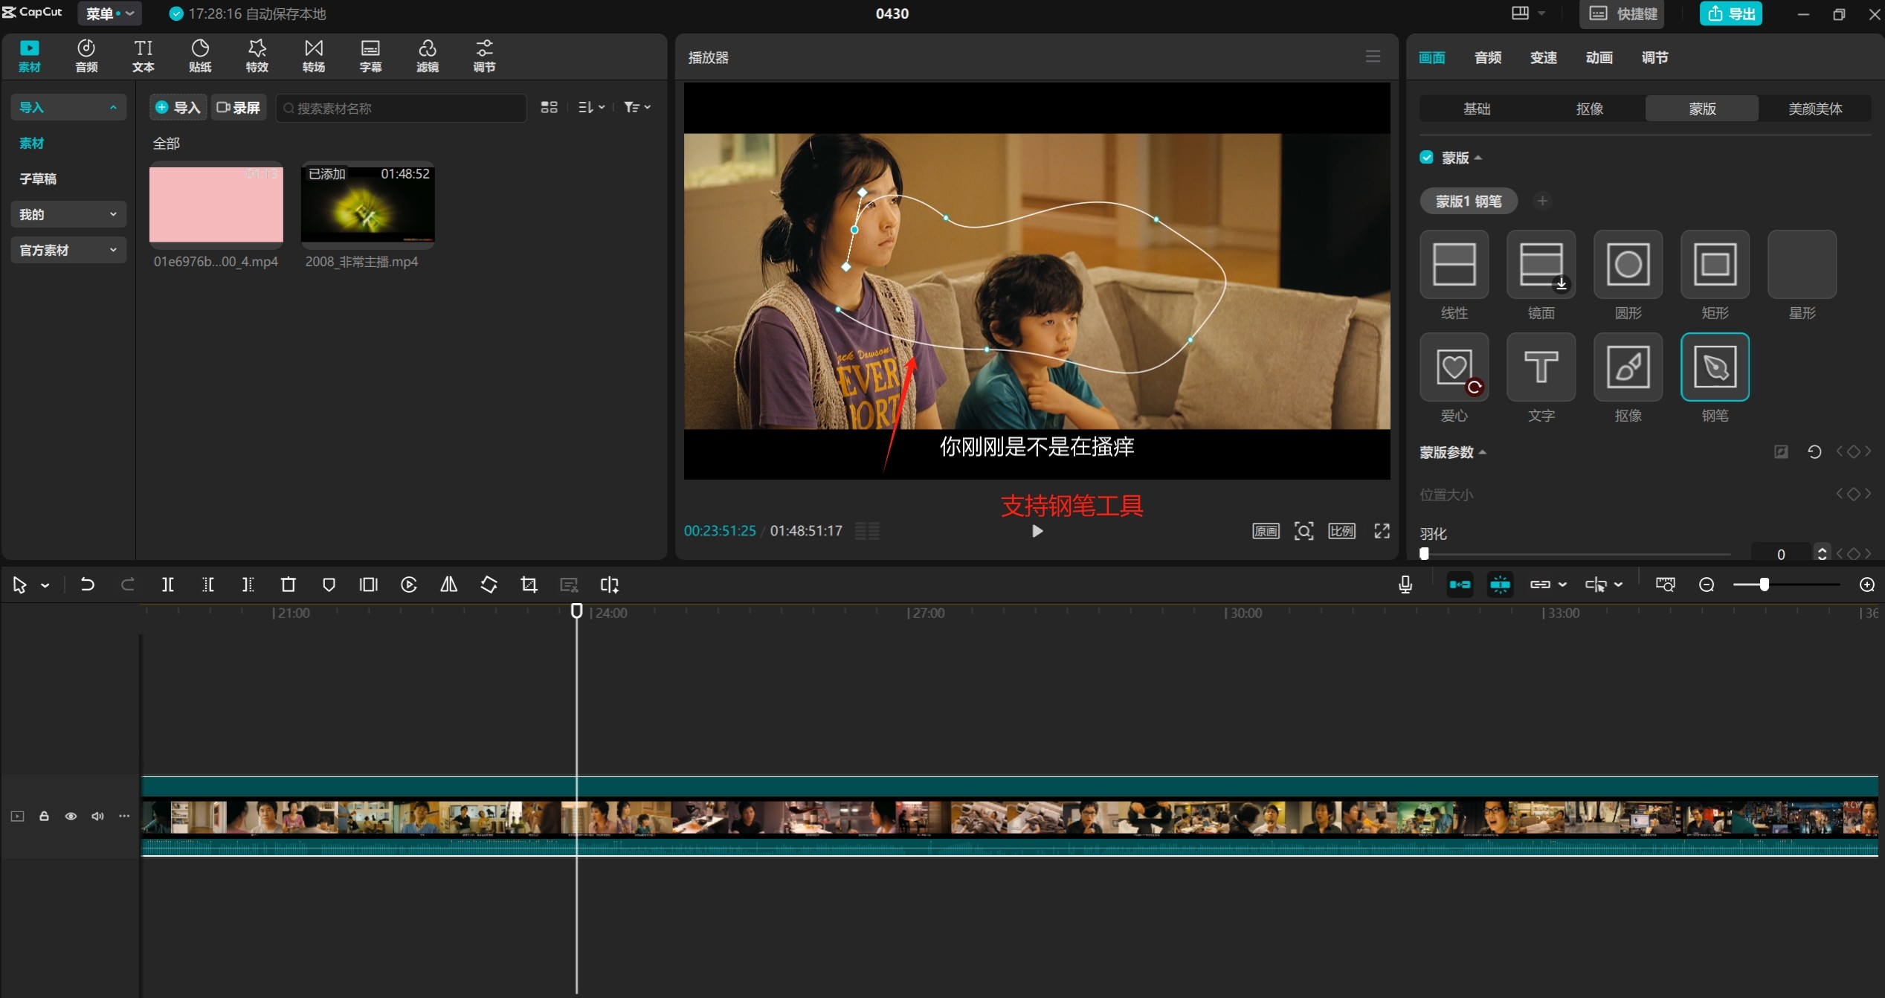Click the 羽化 feather slider handle
Viewport: 1885px width, 998px height.
(1424, 553)
